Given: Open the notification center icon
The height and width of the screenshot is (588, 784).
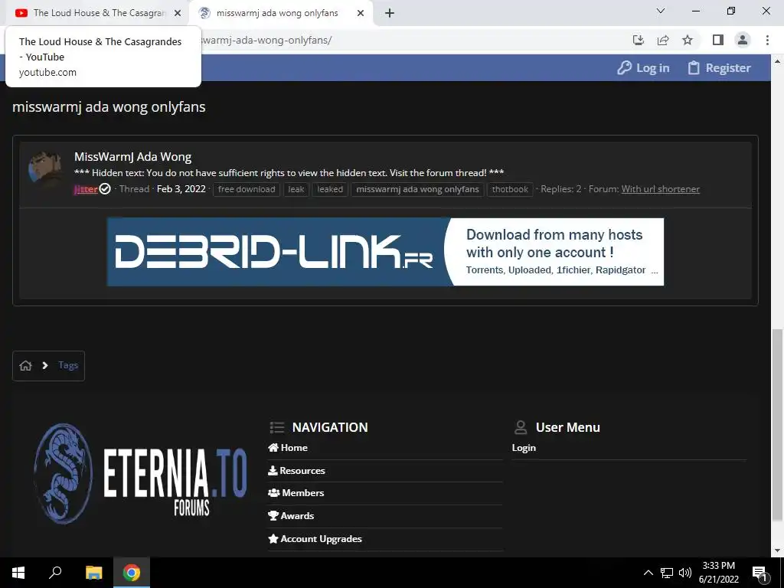Looking at the screenshot, I should pos(760,573).
